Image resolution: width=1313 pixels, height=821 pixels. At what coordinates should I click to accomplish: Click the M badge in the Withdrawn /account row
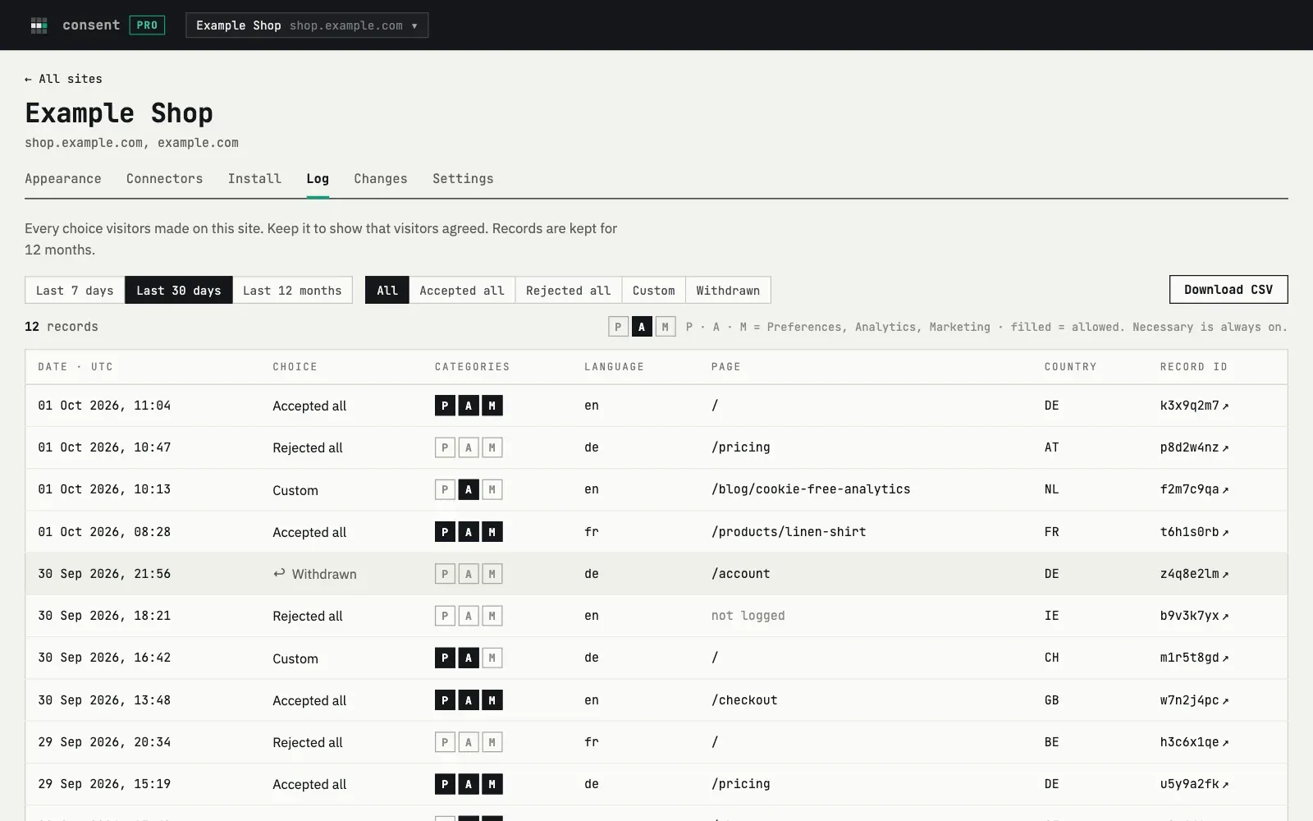[x=492, y=574]
